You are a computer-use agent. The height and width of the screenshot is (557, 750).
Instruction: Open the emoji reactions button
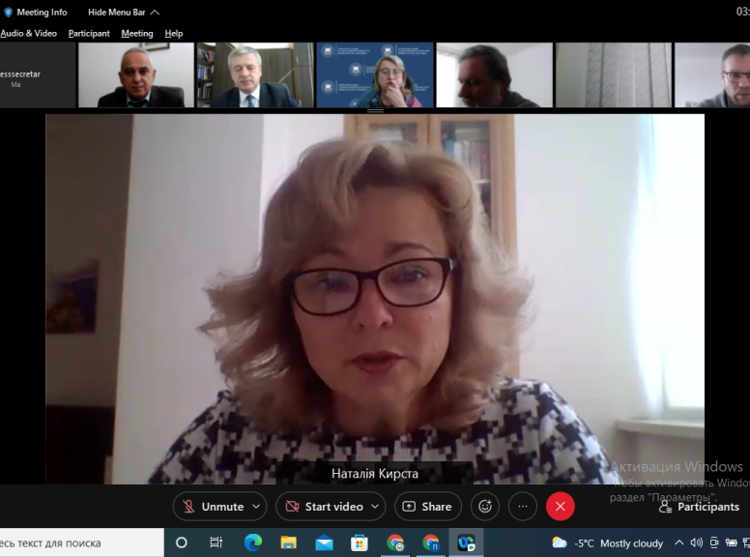tap(485, 507)
